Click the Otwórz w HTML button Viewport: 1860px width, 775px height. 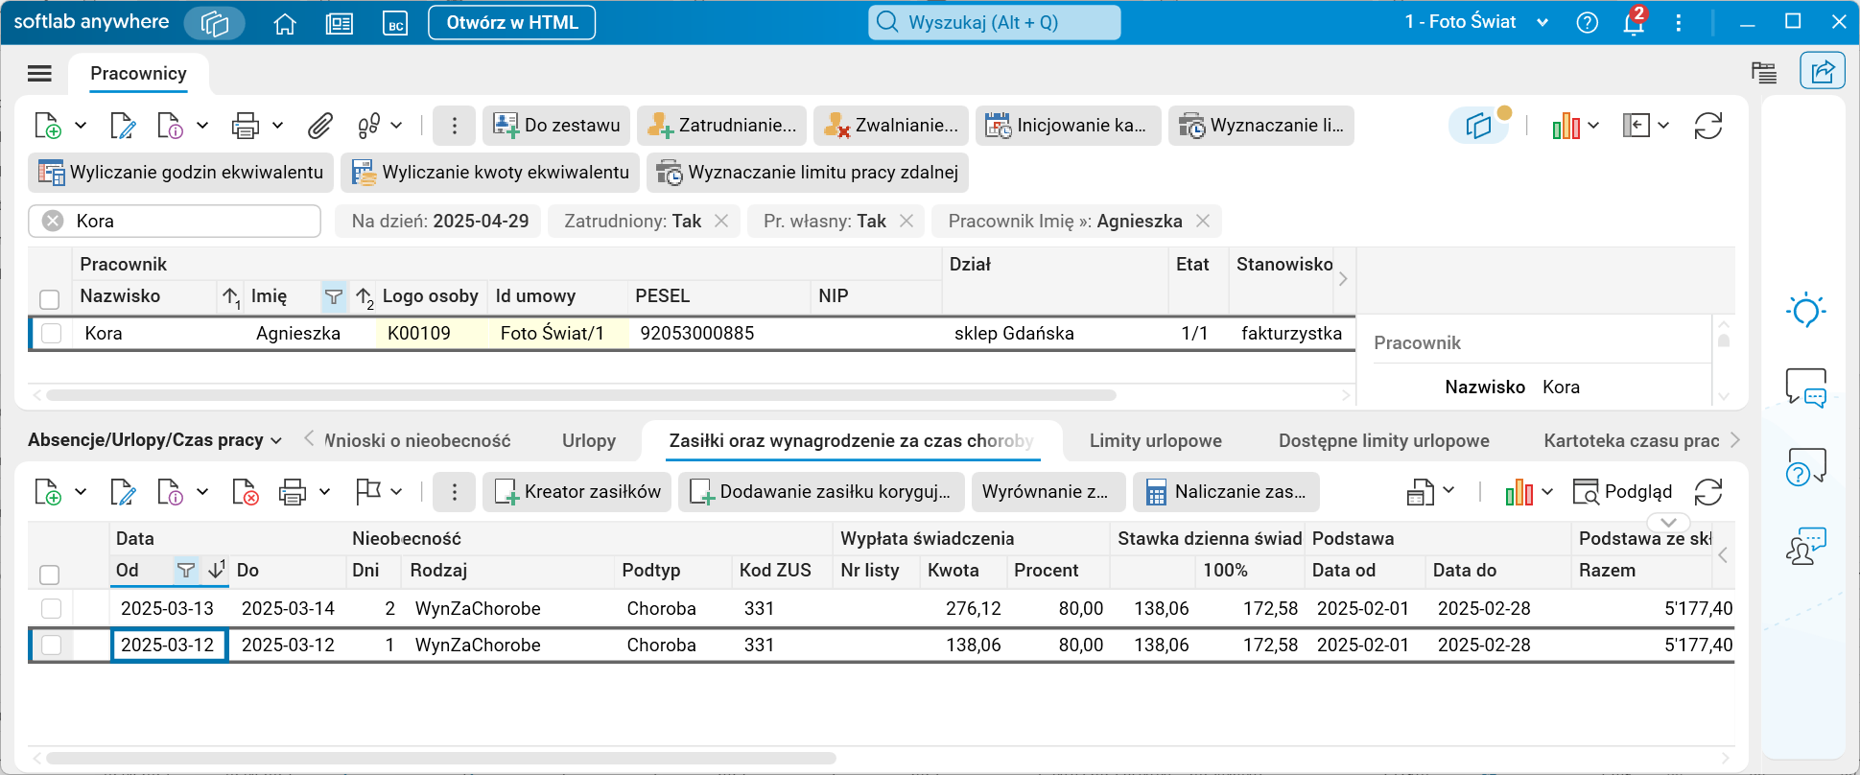[512, 23]
